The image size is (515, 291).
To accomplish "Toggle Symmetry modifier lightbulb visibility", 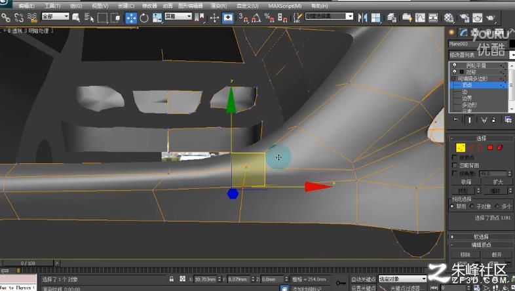I will (455, 71).
